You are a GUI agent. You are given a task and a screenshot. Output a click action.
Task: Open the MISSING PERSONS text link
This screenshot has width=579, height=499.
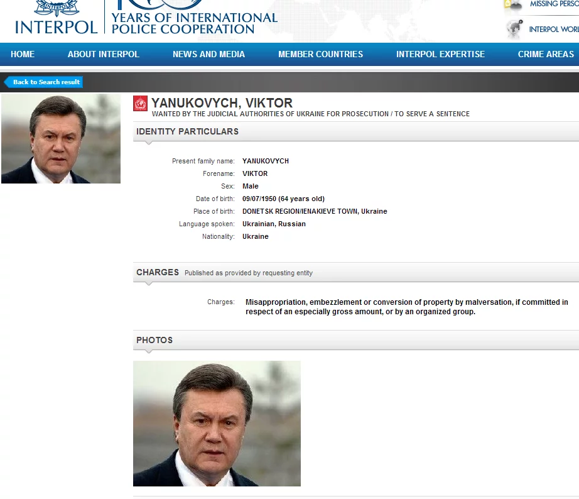coord(555,4)
